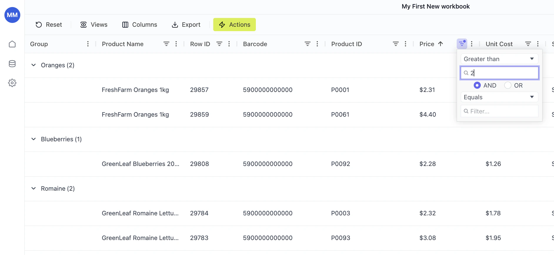
Task: Open Product Name column options menu
Action: click(x=176, y=44)
